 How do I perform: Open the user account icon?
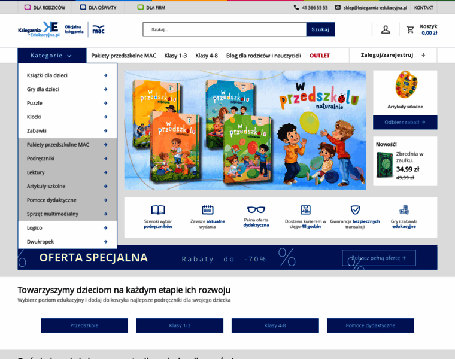(386, 29)
